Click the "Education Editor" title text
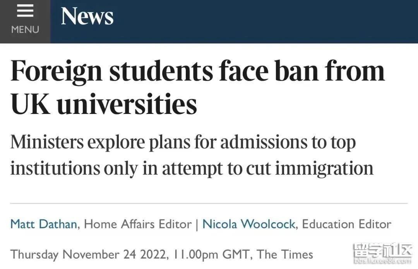This screenshot has height=269, width=418. [346, 224]
